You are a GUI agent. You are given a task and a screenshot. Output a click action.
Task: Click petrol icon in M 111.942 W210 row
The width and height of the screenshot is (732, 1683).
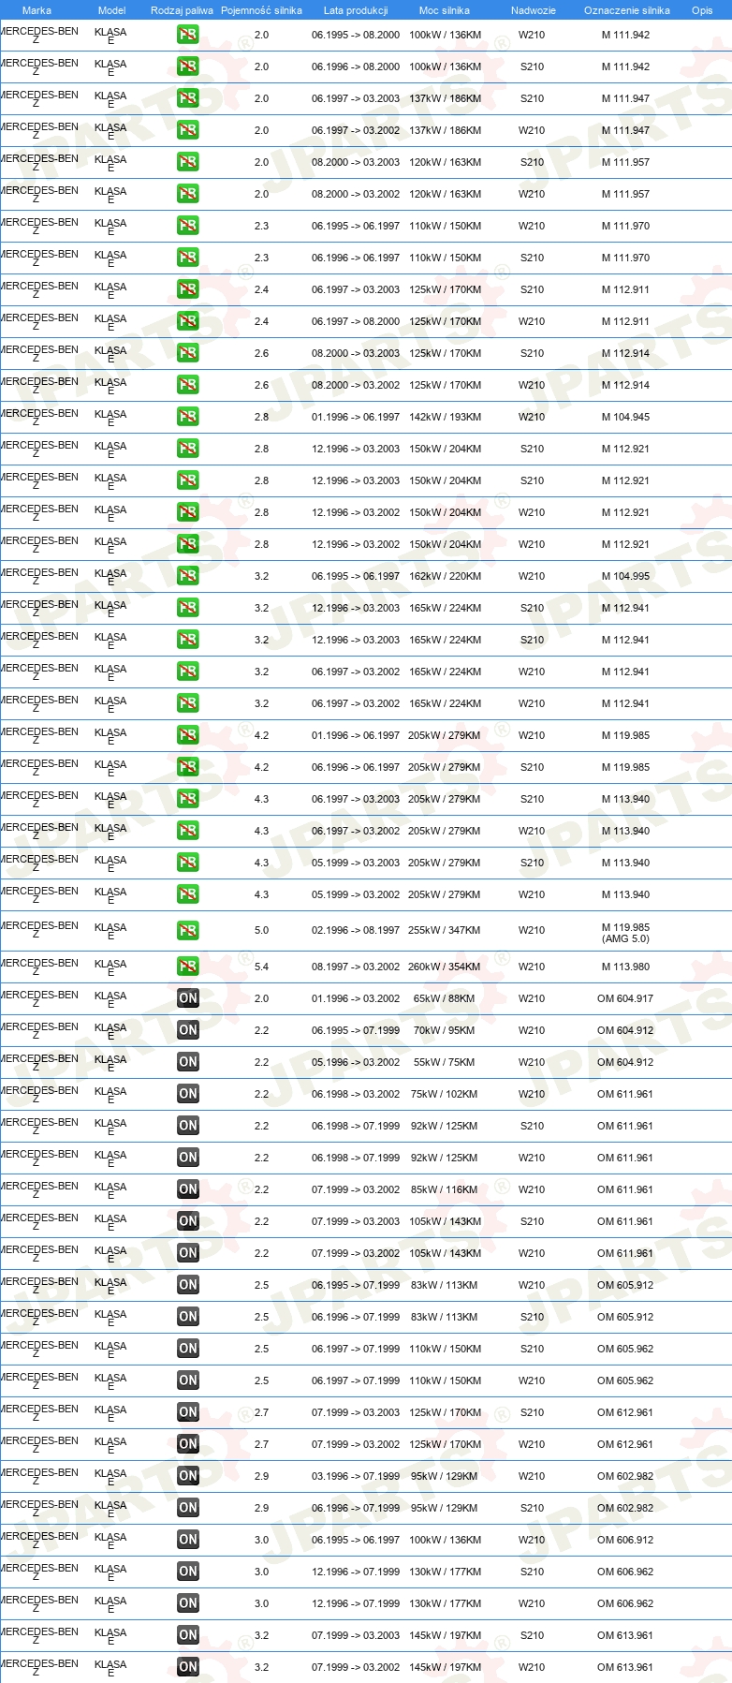[x=188, y=36]
